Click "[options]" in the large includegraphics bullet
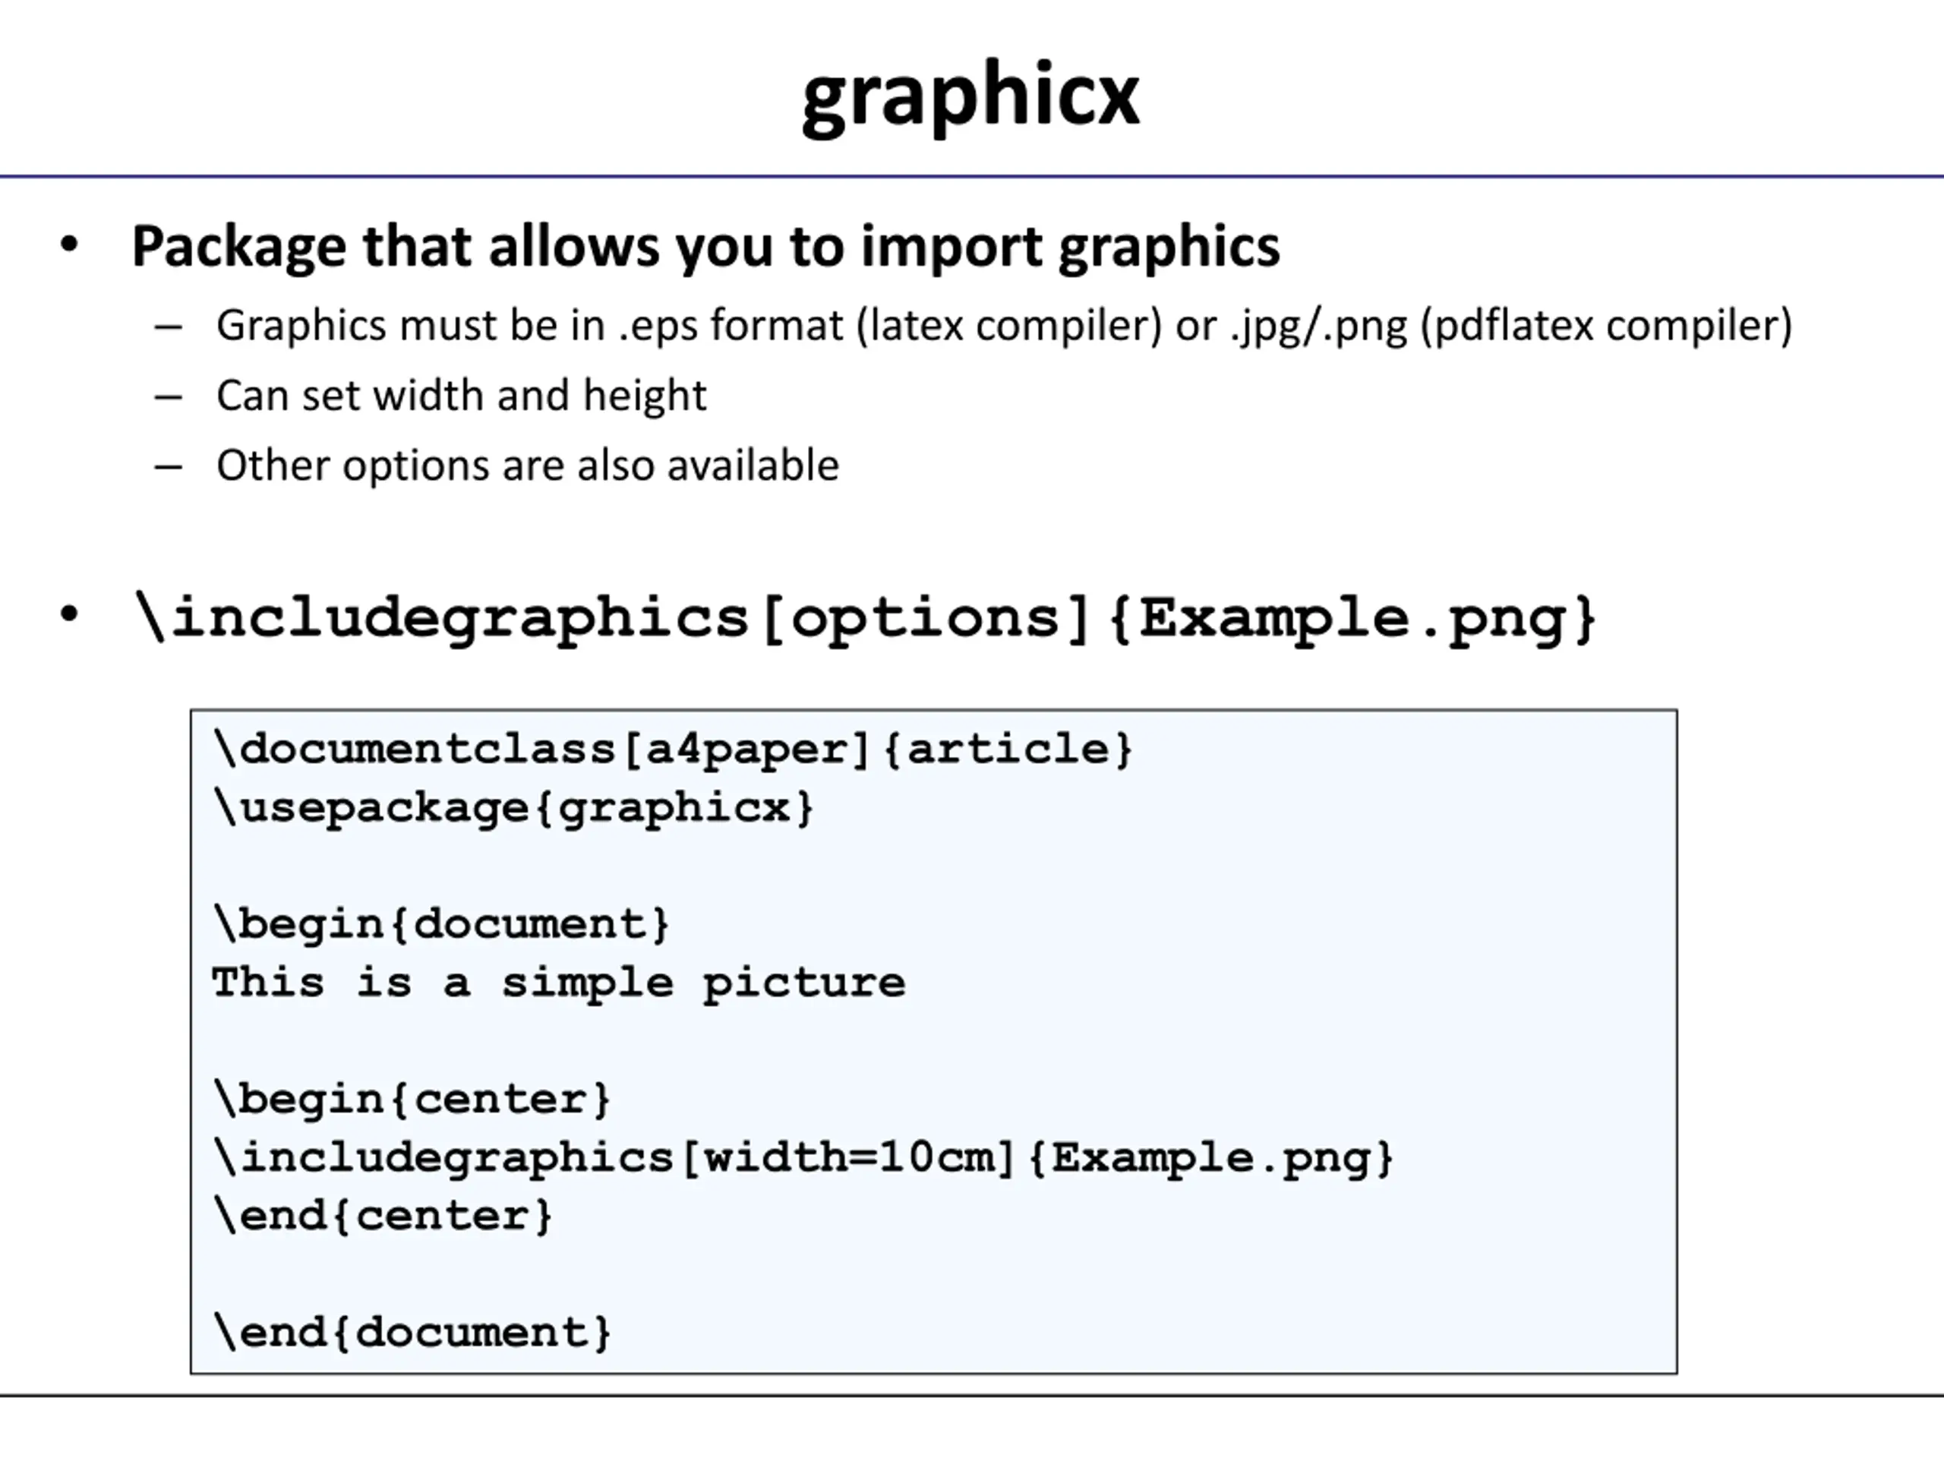This screenshot has height=1458, width=1944. pos(927,618)
